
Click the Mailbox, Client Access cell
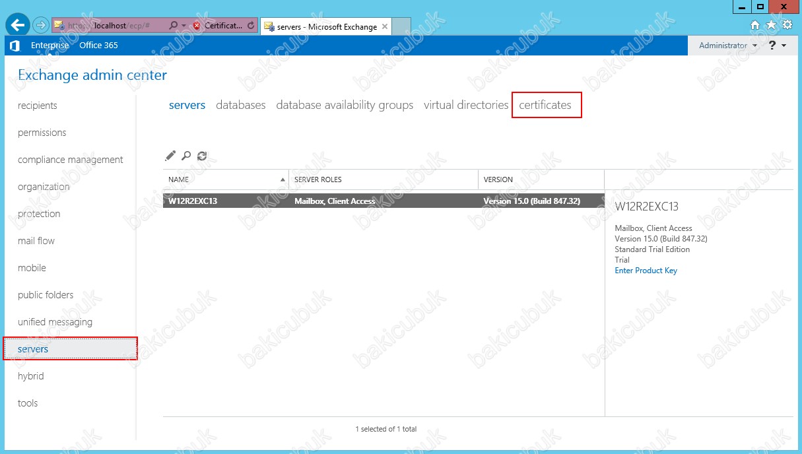point(335,201)
